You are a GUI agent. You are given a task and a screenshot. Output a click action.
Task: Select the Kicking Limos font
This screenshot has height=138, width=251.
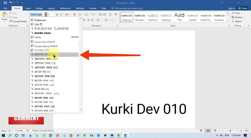coord(54,28)
